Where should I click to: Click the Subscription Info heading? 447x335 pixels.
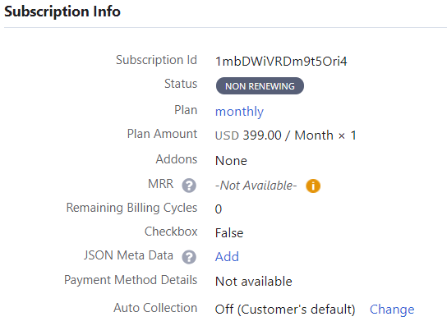click(62, 11)
